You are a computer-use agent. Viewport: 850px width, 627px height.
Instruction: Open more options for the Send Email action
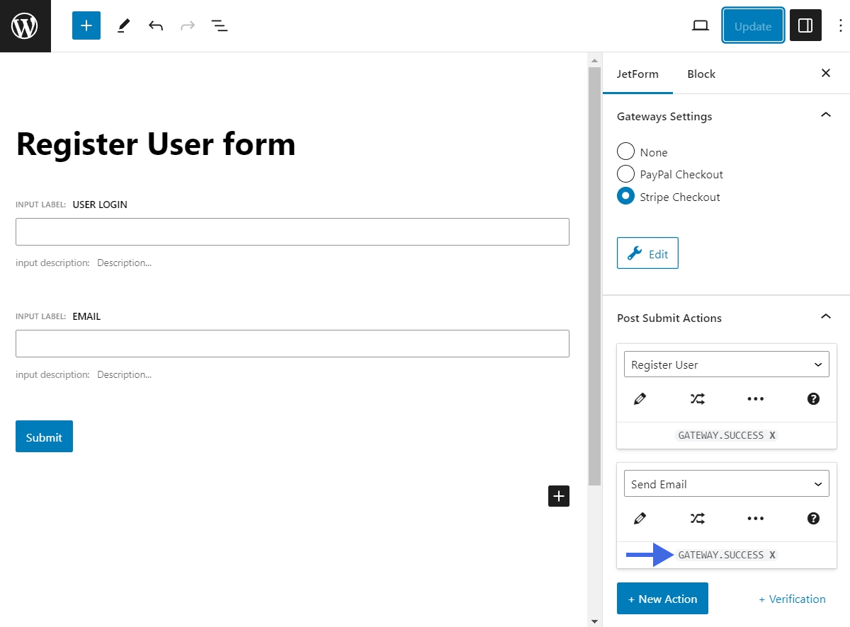(x=755, y=518)
